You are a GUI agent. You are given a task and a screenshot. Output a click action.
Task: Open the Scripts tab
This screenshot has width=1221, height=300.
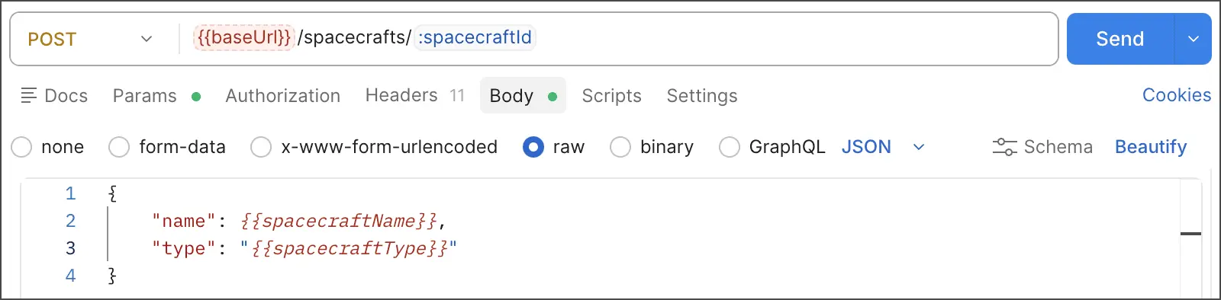[x=611, y=96]
